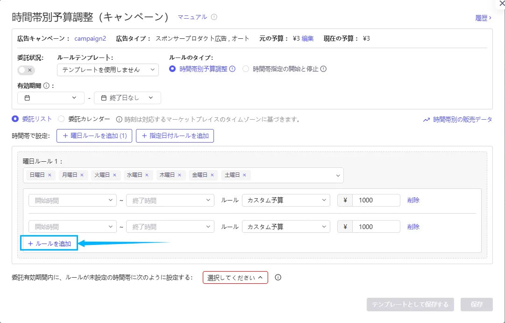Screen dimensions: 505x323
Task: Remove 火曜日 tag with its x icon
Action: [x=114, y=175]
